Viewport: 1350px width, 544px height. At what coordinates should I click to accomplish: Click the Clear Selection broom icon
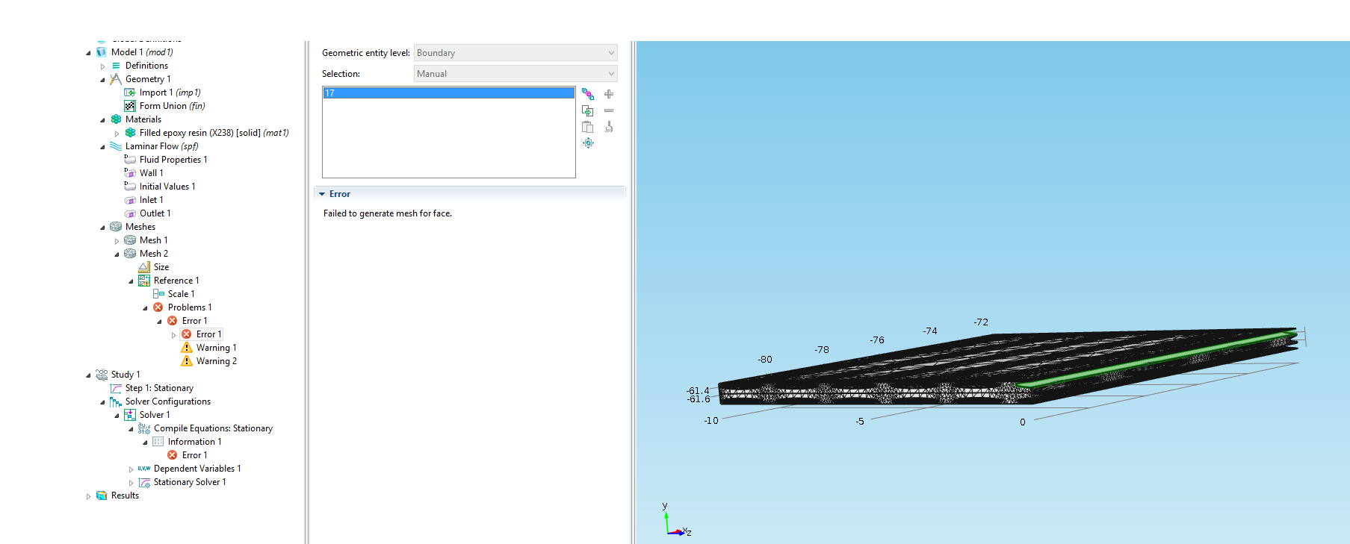[609, 127]
